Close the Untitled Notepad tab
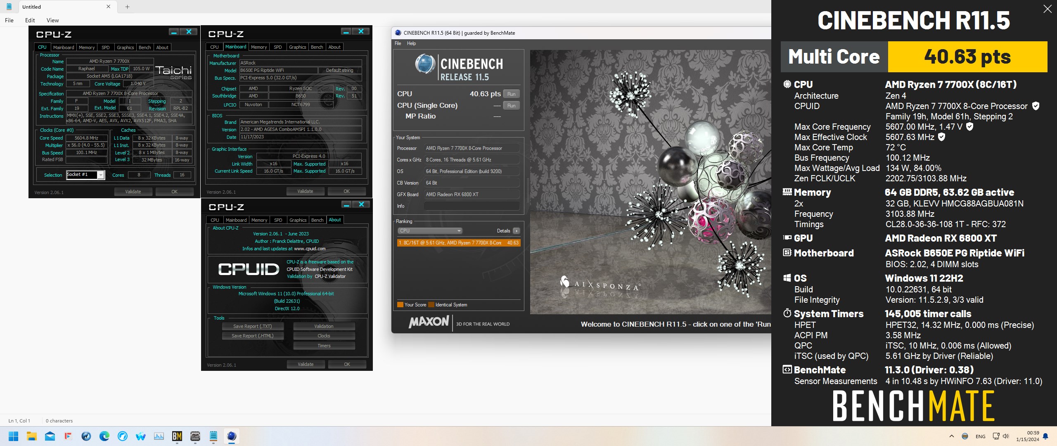 (109, 7)
